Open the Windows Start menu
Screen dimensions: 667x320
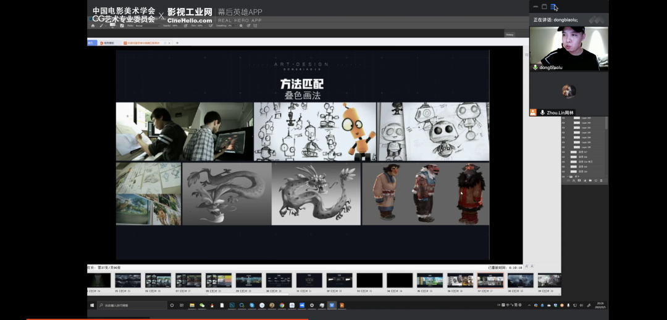[x=92, y=305]
